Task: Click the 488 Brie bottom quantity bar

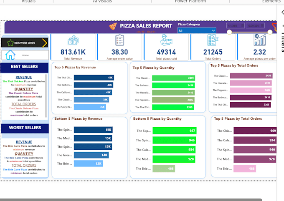Action: click(164, 168)
